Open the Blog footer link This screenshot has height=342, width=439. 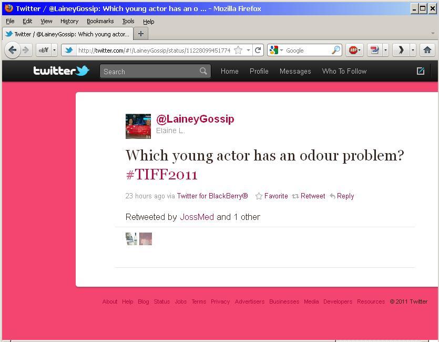144,301
